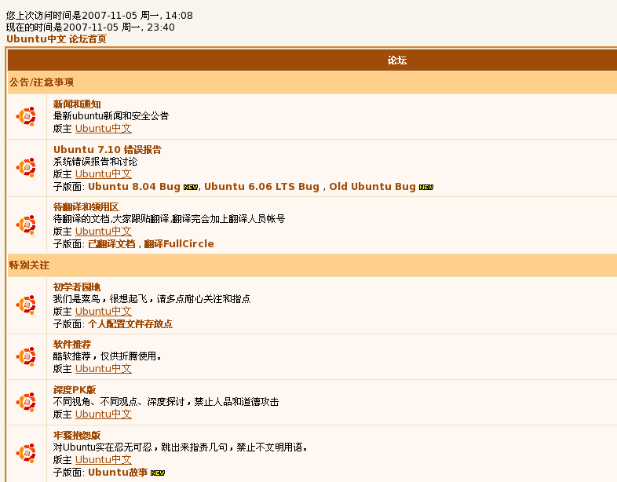
Task: Click moderator Ubuntu中文 under 软件推荐
Action: [x=104, y=369]
